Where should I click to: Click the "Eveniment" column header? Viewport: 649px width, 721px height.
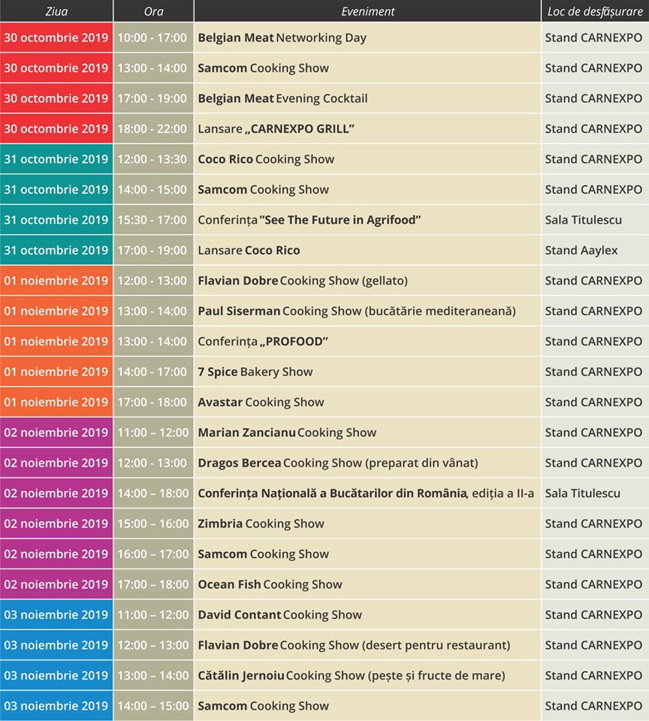click(x=367, y=11)
